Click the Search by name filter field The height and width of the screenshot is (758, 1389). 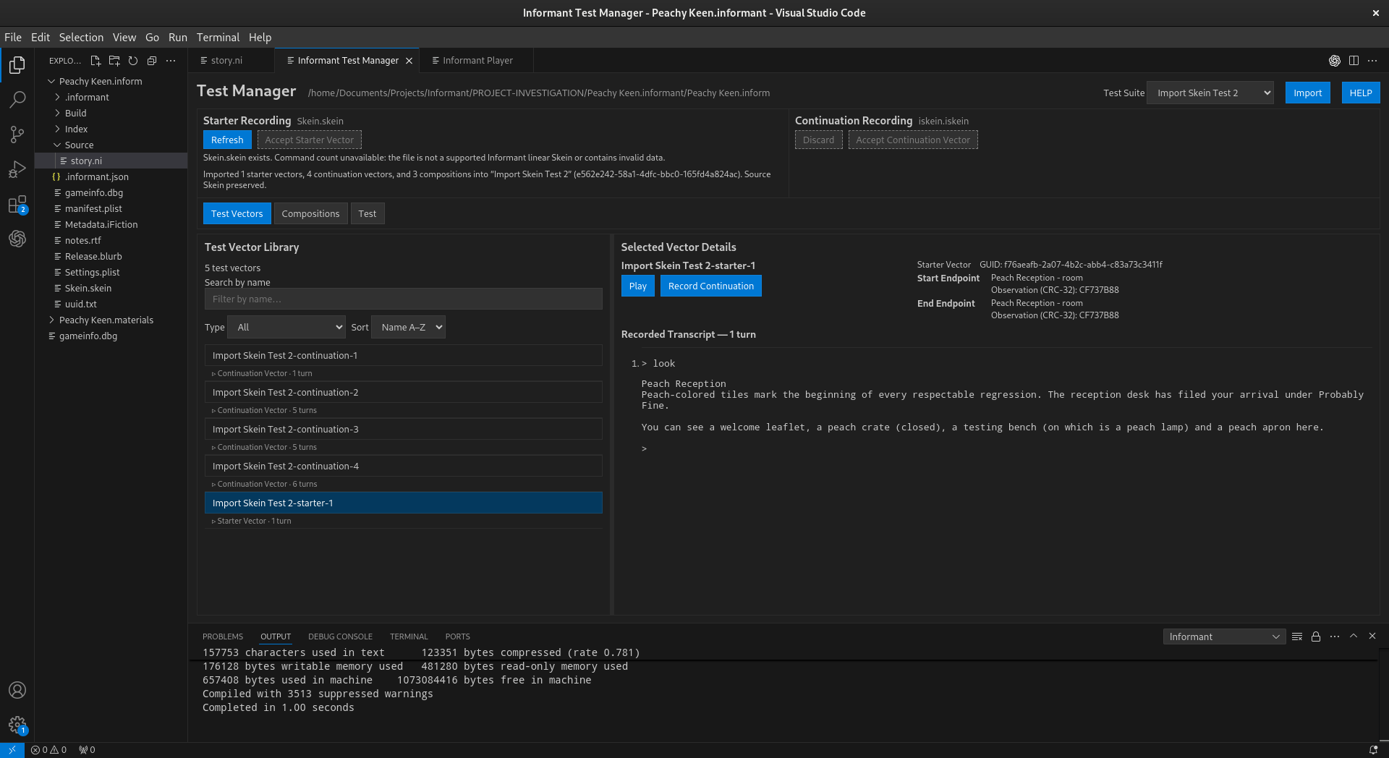click(403, 299)
